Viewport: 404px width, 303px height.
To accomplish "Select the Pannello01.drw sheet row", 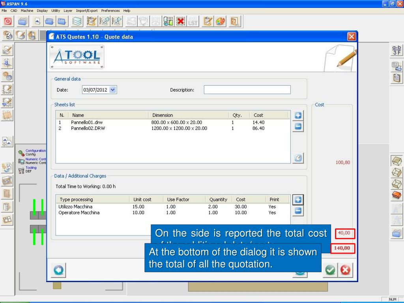I will [173, 122].
